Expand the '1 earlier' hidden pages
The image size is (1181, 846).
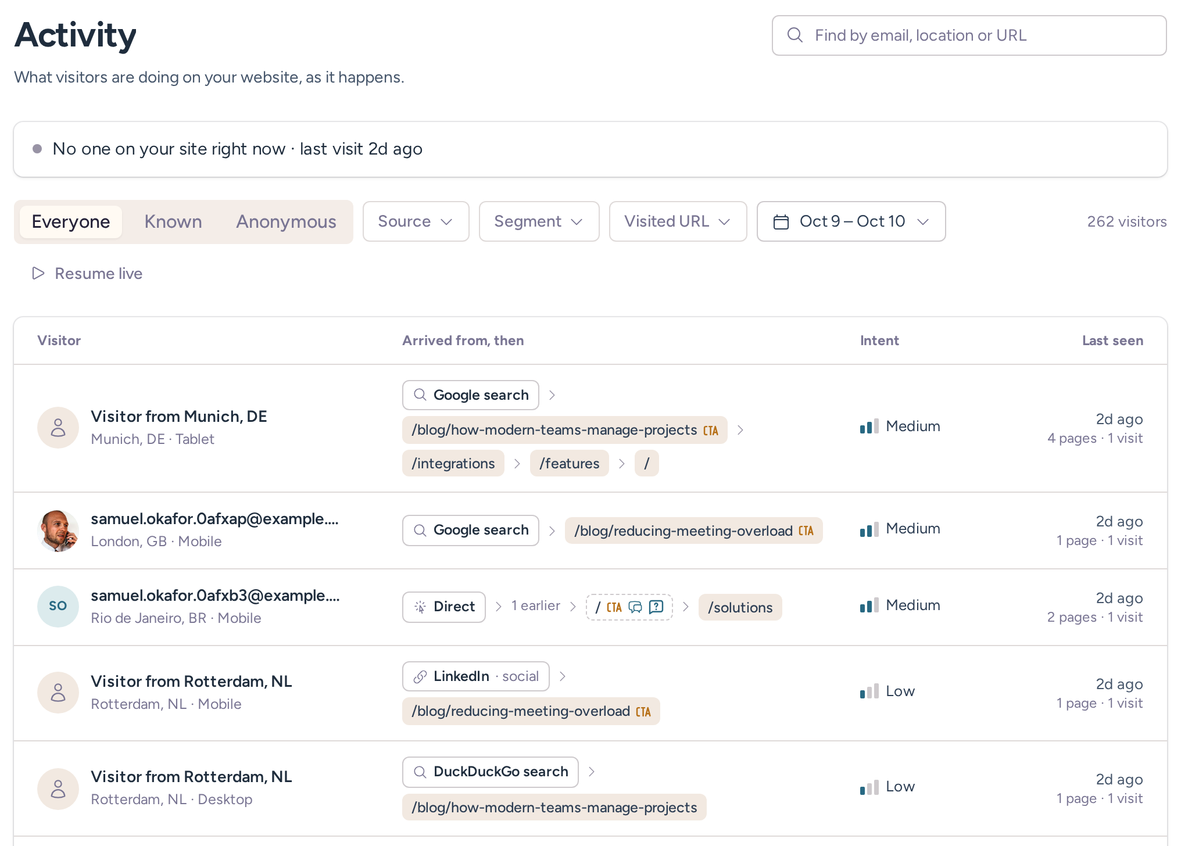[x=536, y=606]
